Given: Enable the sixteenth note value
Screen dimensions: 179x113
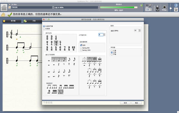Looking at the screenshot, I should (x=69, y=59).
